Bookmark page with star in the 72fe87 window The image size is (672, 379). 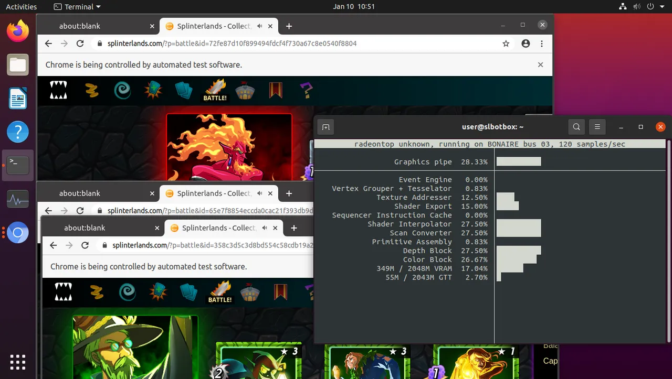coord(506,44)
